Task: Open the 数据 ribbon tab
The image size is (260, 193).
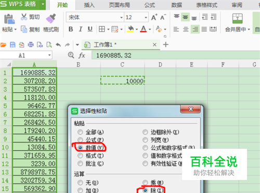Action: pos(176,5)
